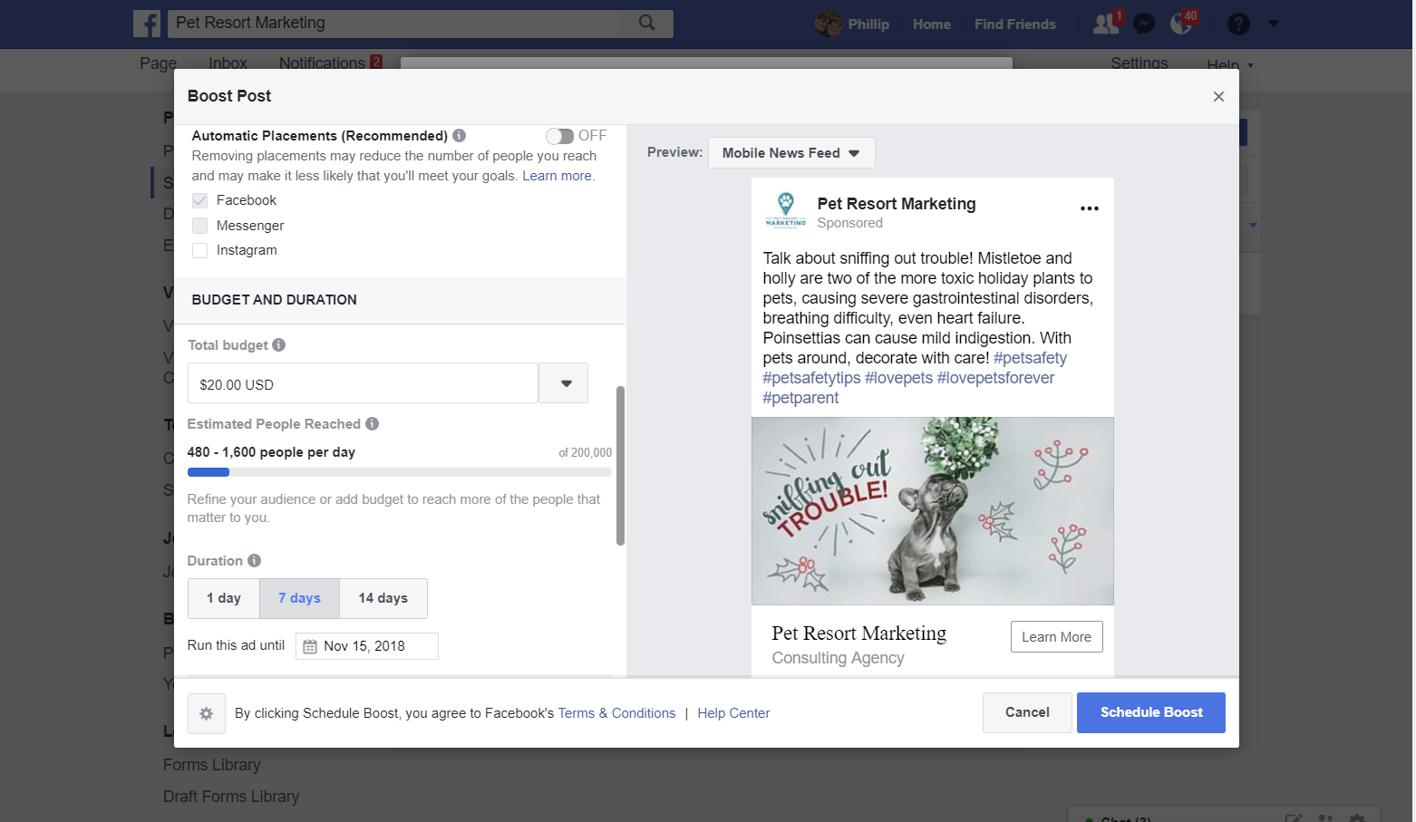Open the three-dot menu on preview post
Image resolution: width=1416 pixels, height=822 pixels.
(1090, 208)
